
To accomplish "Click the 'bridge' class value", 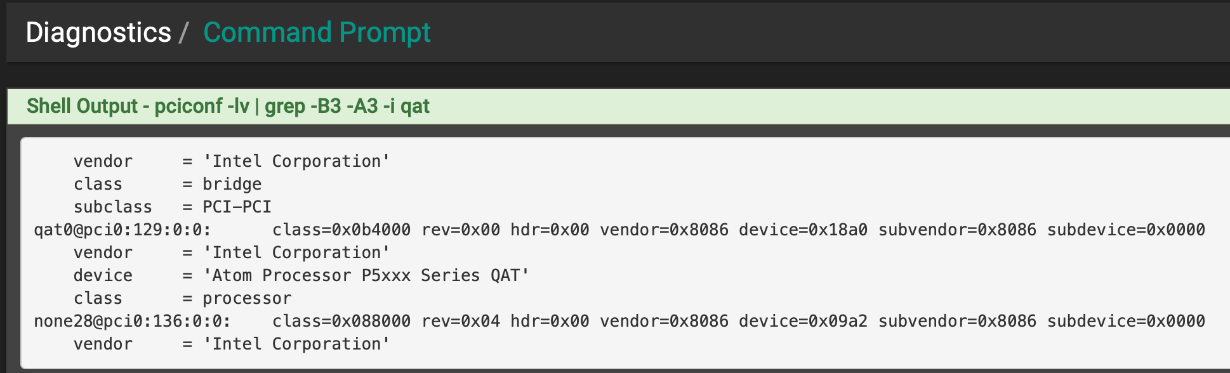I will click(232, 184).
